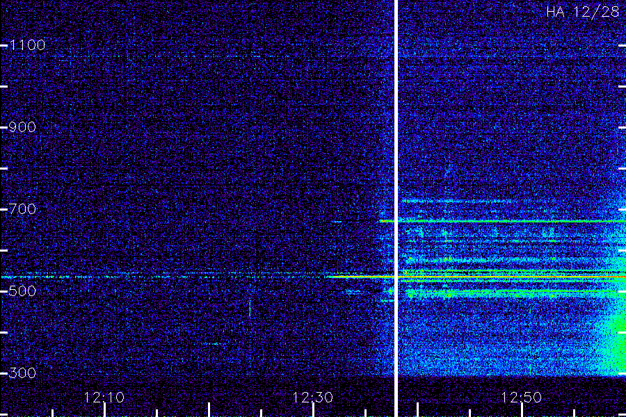Click the white vertical time marker line

[396, 208]
